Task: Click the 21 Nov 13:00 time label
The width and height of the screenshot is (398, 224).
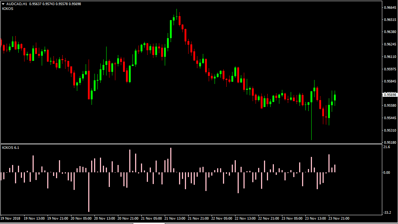Action: pyautogui.click(x=176, y=218)
